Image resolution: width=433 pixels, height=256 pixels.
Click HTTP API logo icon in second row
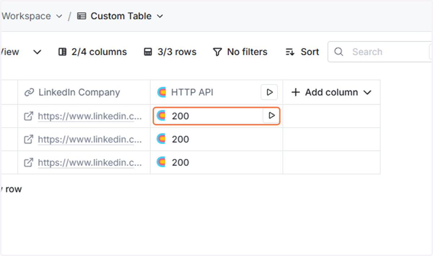[x=161, y=139]
